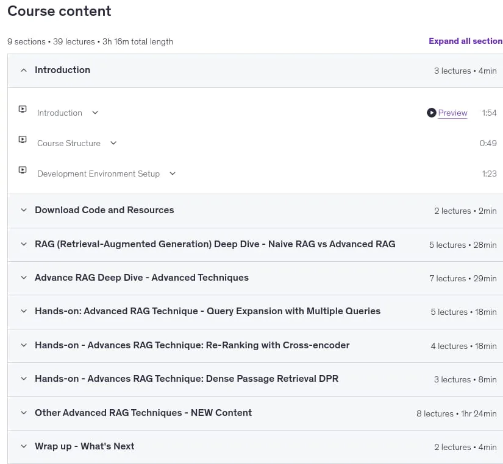Expand Wrap up - What's Next chevron
Viewport: 503px width, 464px height.
tap(24, 446)
